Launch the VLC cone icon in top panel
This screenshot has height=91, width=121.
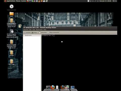(x=39, y=1)
